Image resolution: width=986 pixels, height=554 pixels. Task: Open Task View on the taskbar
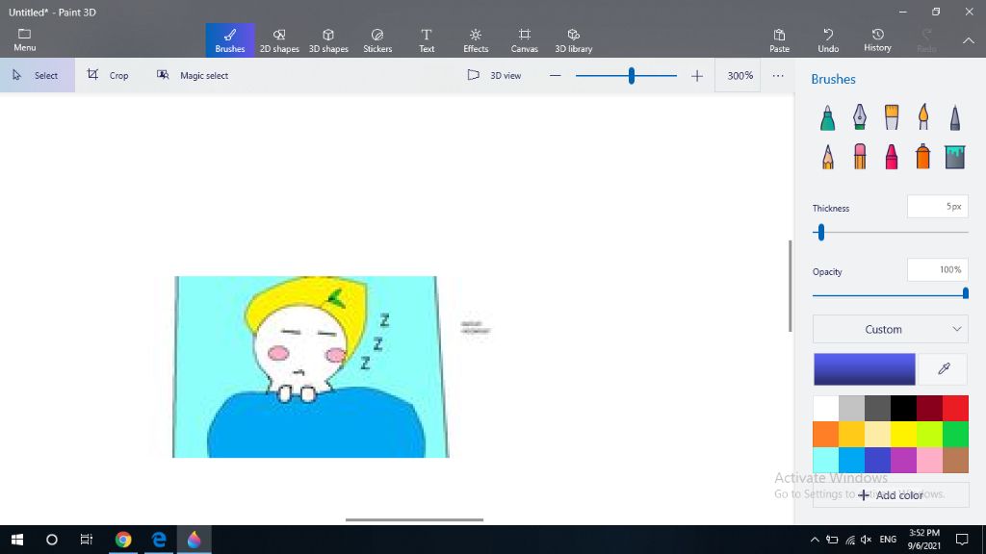click(x=86, y=540)
